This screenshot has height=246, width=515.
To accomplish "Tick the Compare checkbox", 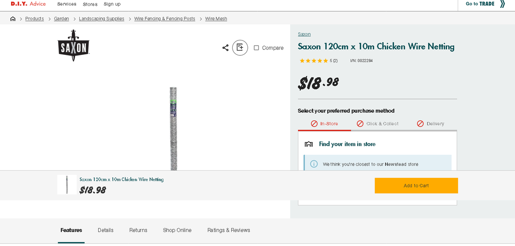I will 256,48.
